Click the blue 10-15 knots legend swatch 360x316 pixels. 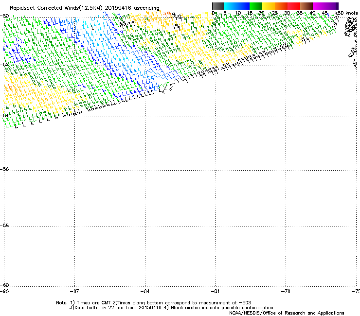(243, 6)
